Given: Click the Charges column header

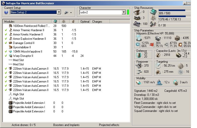Looking at the screenshot, I should point(100,22).
